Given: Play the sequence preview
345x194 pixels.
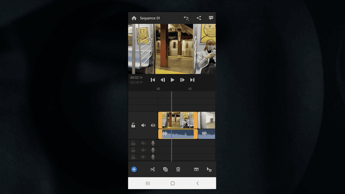Looking at the screenshot, I should click(172, 80).
